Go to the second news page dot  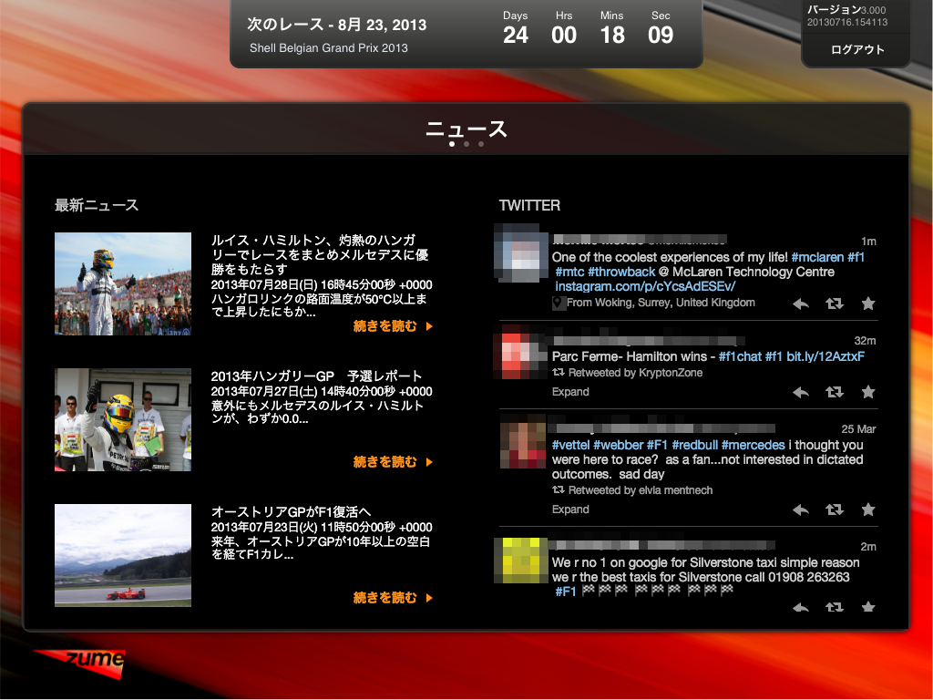466,144
